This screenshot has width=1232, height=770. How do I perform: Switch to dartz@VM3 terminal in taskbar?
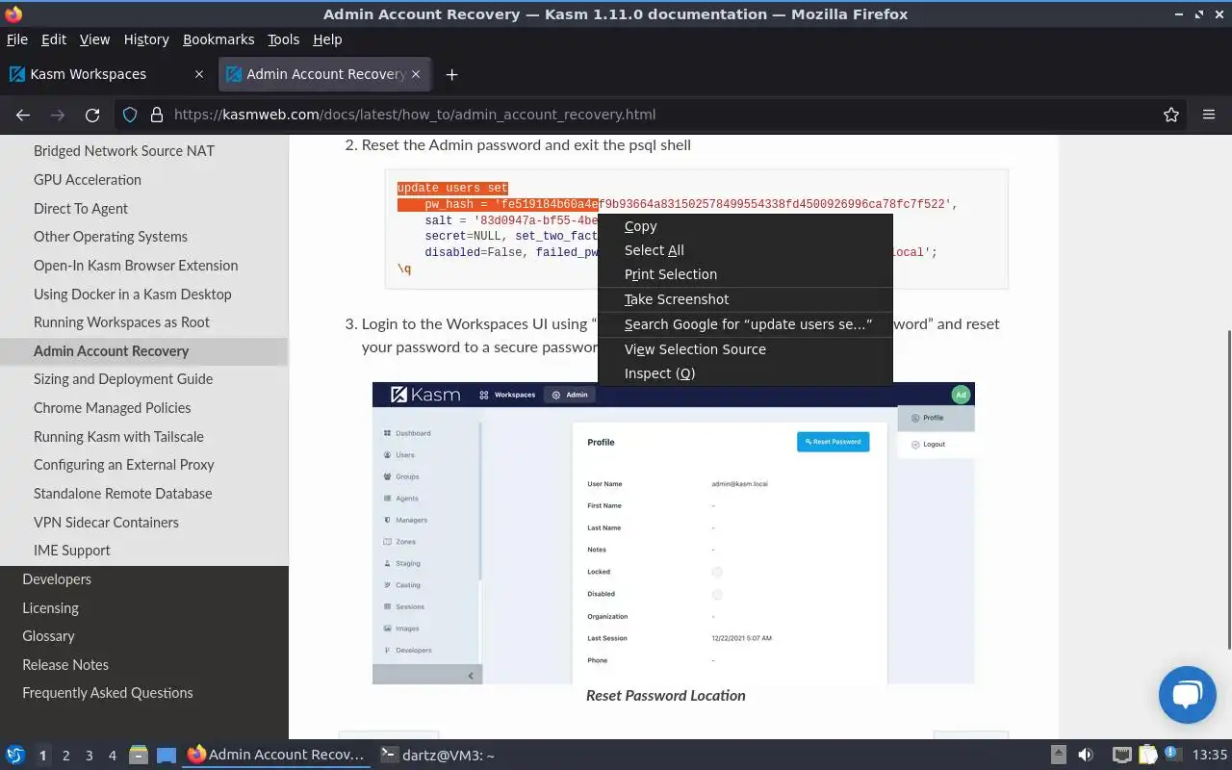point(437,756)
